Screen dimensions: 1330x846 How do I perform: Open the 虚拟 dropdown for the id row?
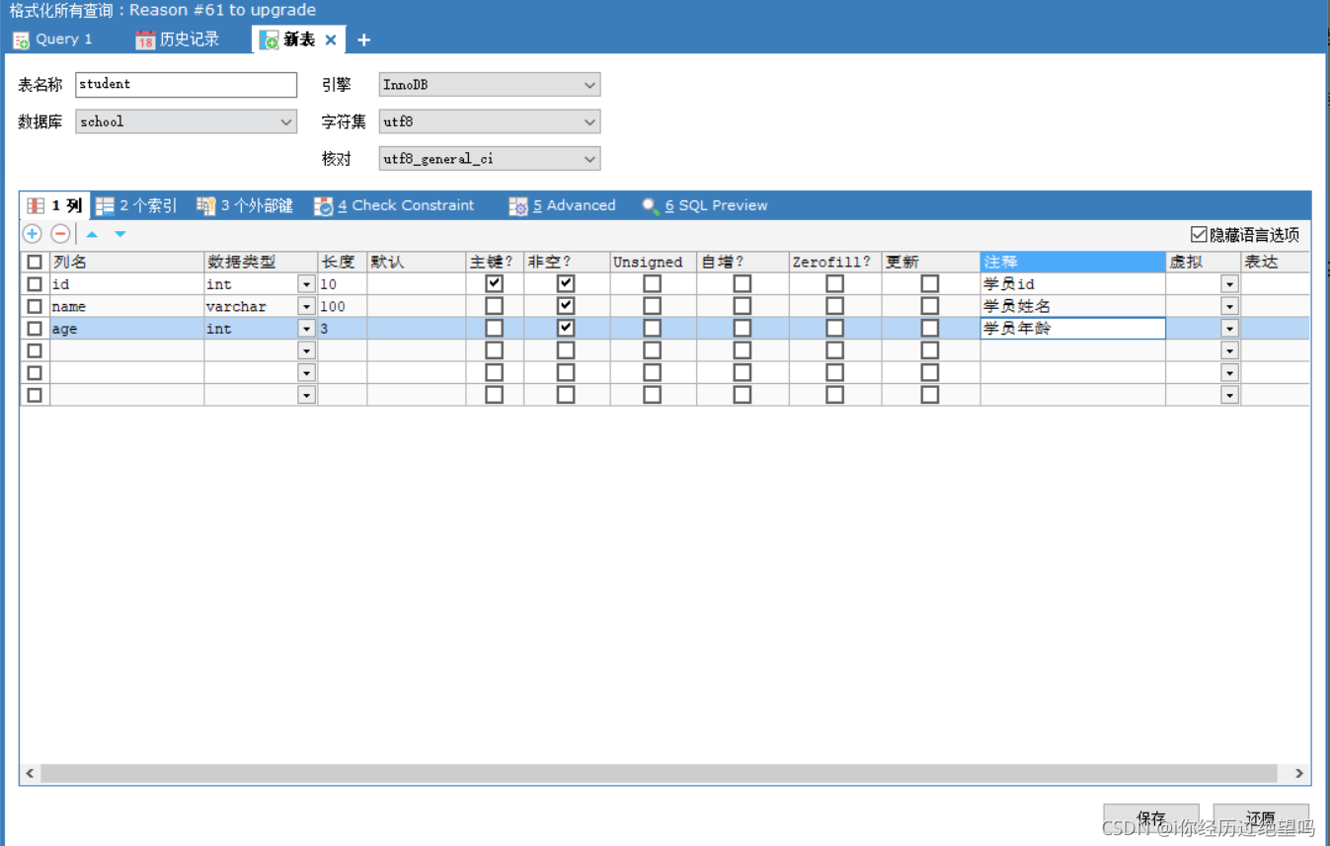[1229, 284]
